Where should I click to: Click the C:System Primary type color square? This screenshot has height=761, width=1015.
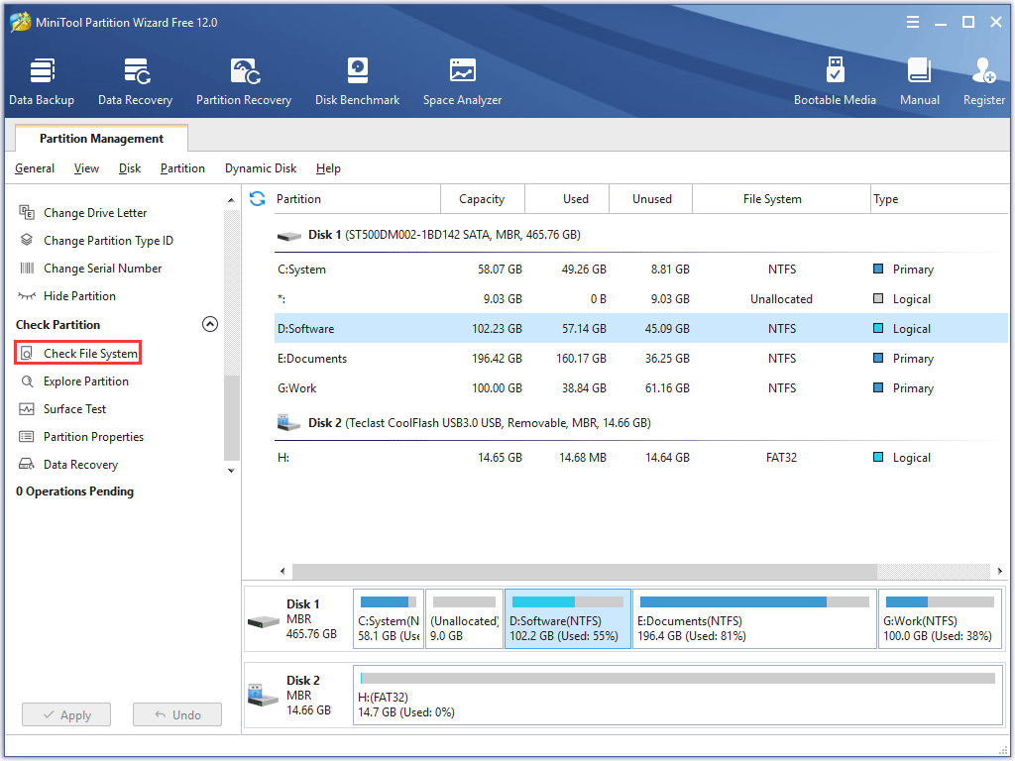point(878,269)
